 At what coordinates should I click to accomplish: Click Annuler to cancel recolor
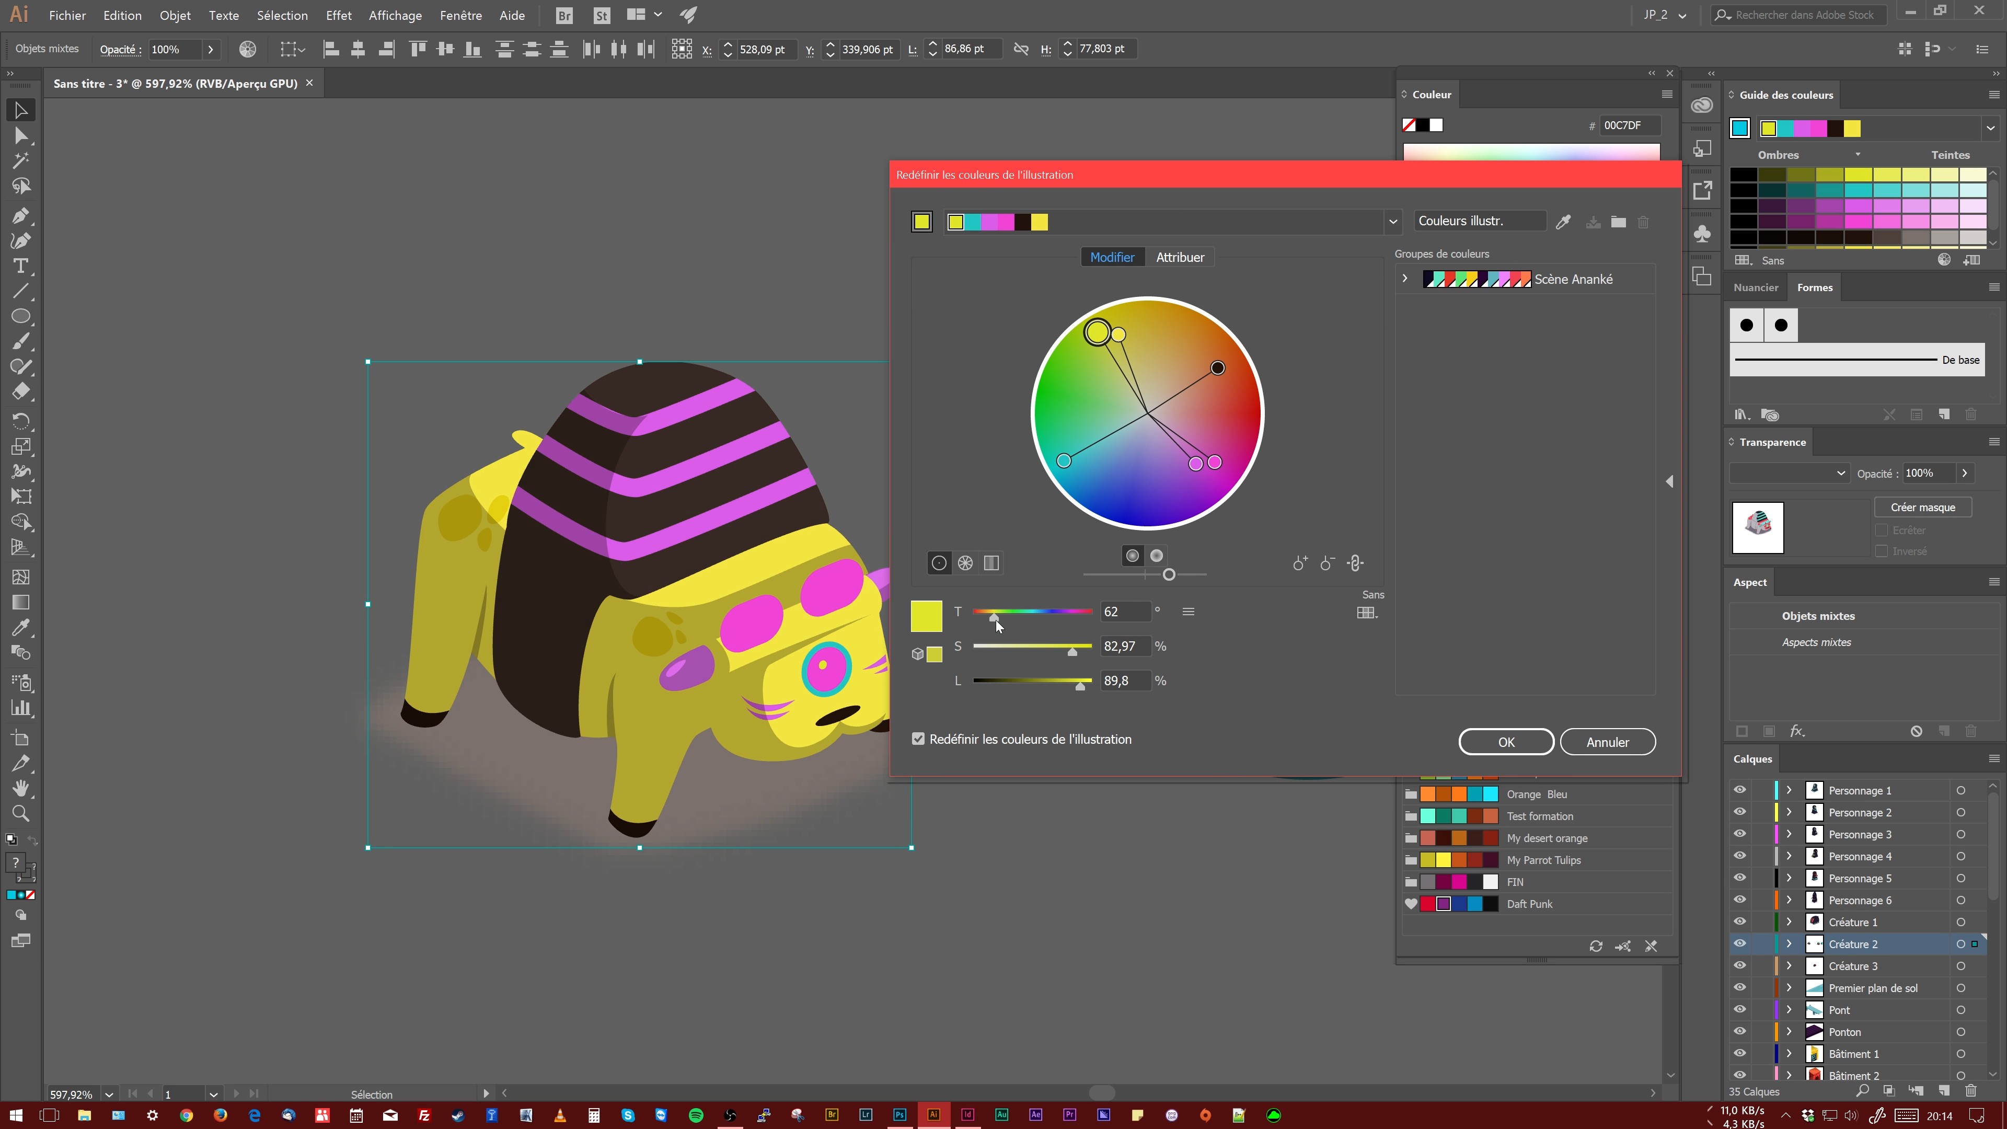[x=1607, y=742]
